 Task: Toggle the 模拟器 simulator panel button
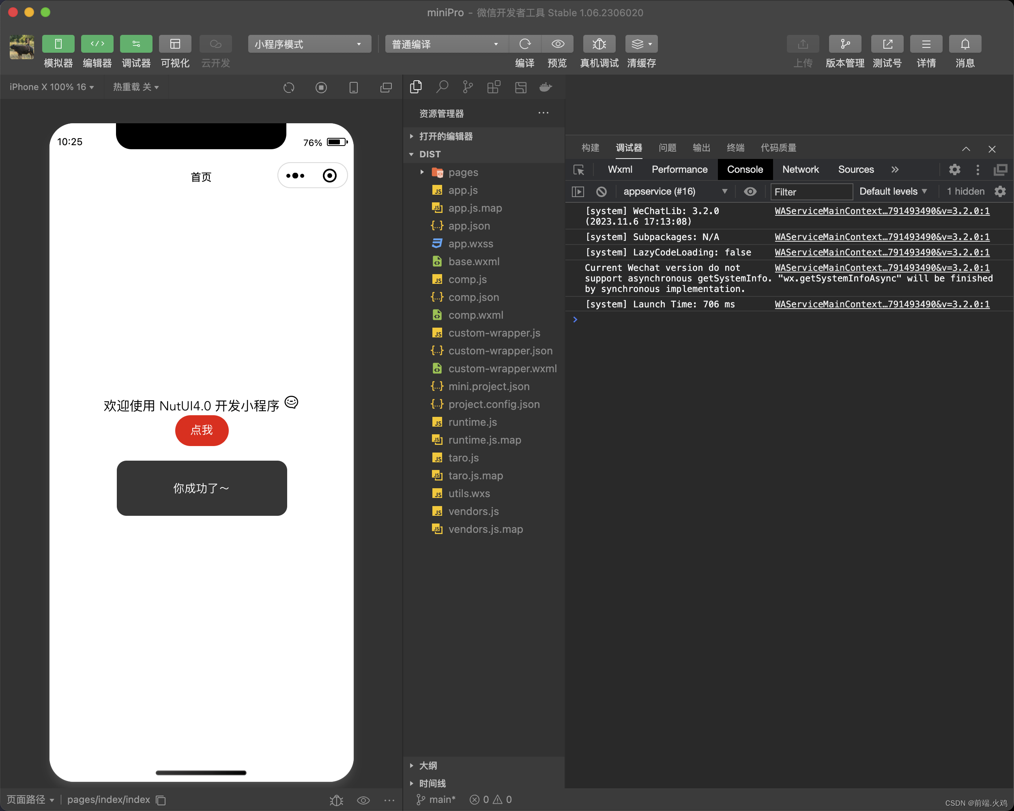58,44
